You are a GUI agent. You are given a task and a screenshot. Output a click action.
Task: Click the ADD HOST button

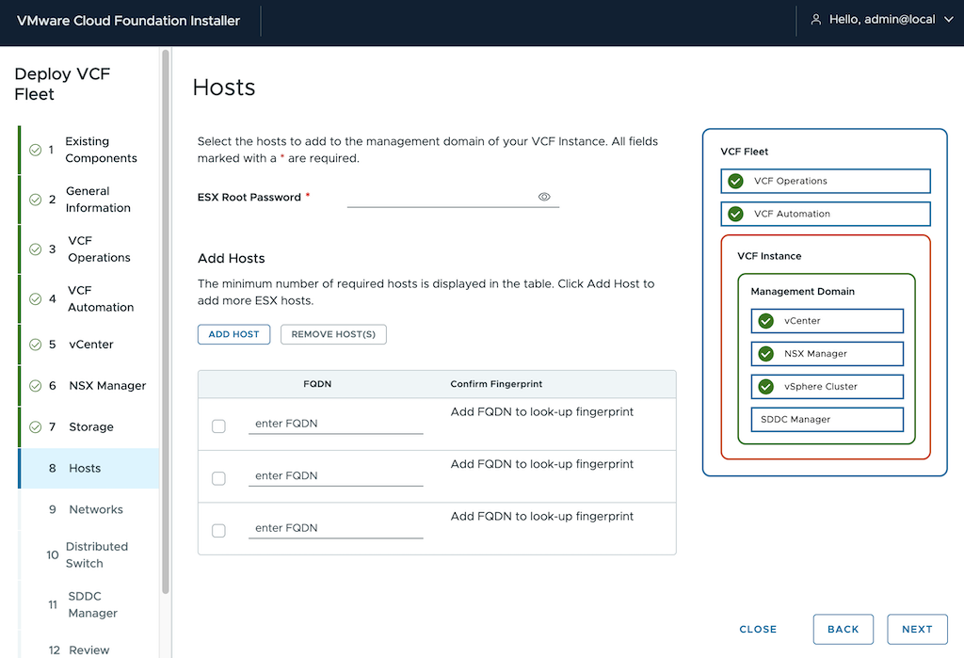coord(233,334)
